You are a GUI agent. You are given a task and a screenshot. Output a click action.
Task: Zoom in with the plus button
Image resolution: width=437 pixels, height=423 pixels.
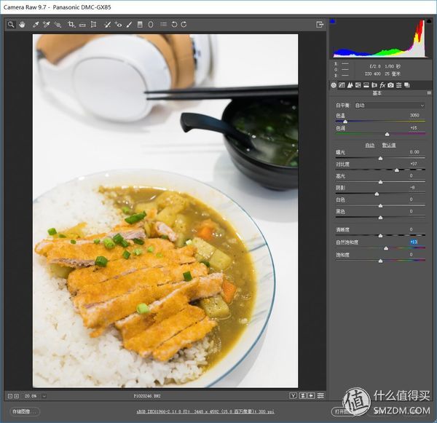coord(17,395)
